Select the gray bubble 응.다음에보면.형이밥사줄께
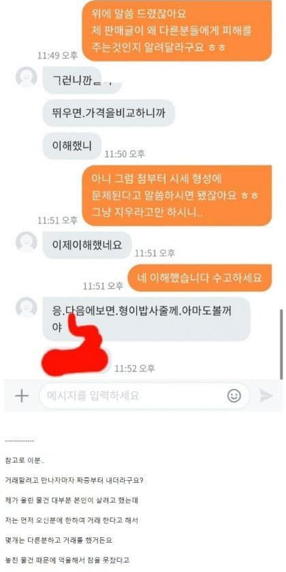286x572 pixels. (146, 319)
